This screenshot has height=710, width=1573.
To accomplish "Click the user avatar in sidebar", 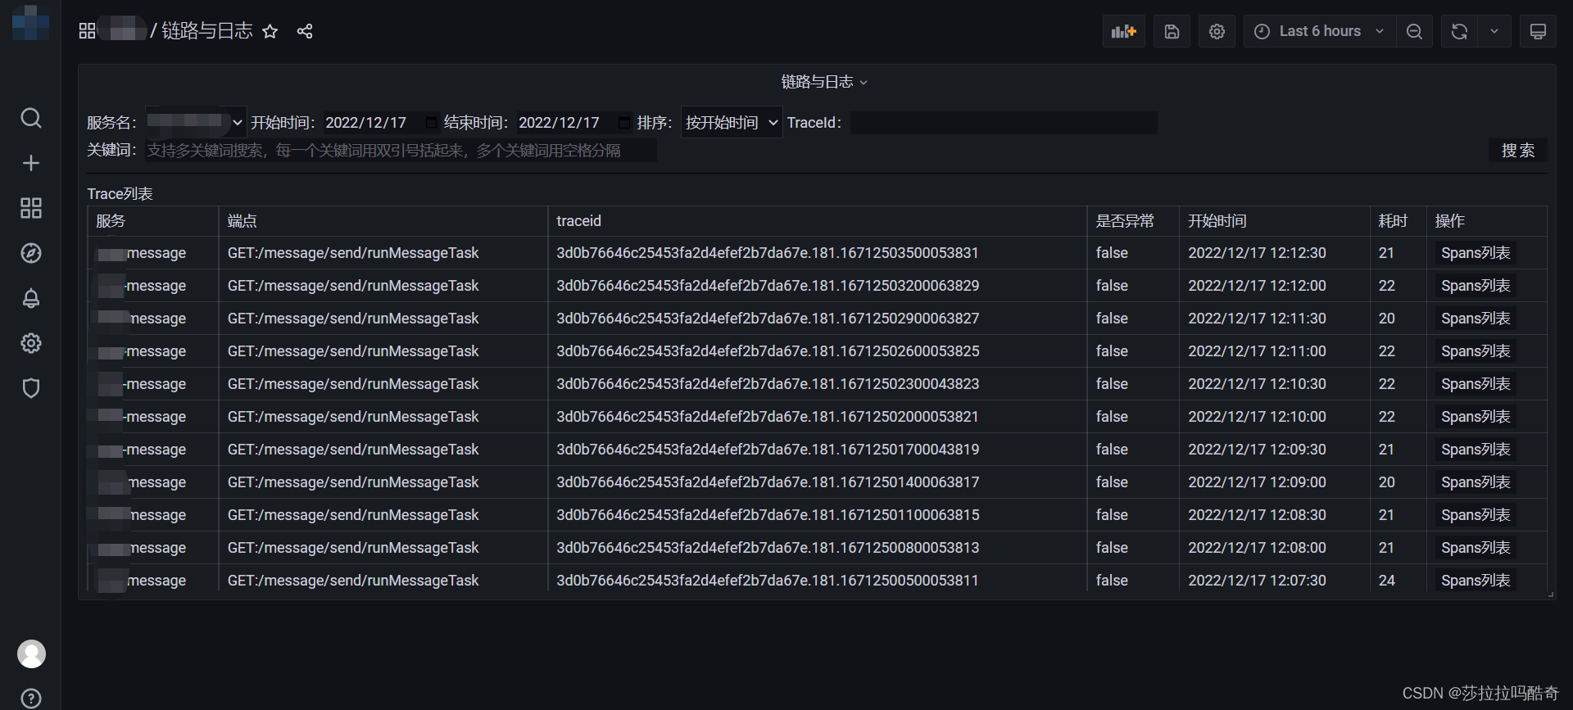I will pos(31,654).
